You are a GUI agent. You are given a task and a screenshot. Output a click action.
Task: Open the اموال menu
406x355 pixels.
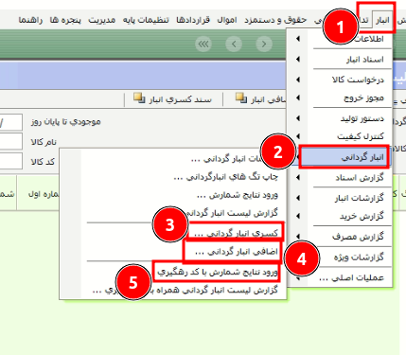[x=227, y=20]
